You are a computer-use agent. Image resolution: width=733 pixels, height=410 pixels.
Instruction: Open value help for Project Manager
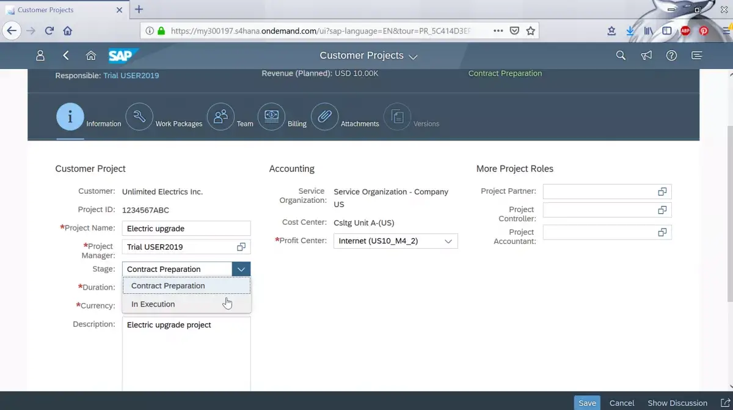(x=241, y=247)
